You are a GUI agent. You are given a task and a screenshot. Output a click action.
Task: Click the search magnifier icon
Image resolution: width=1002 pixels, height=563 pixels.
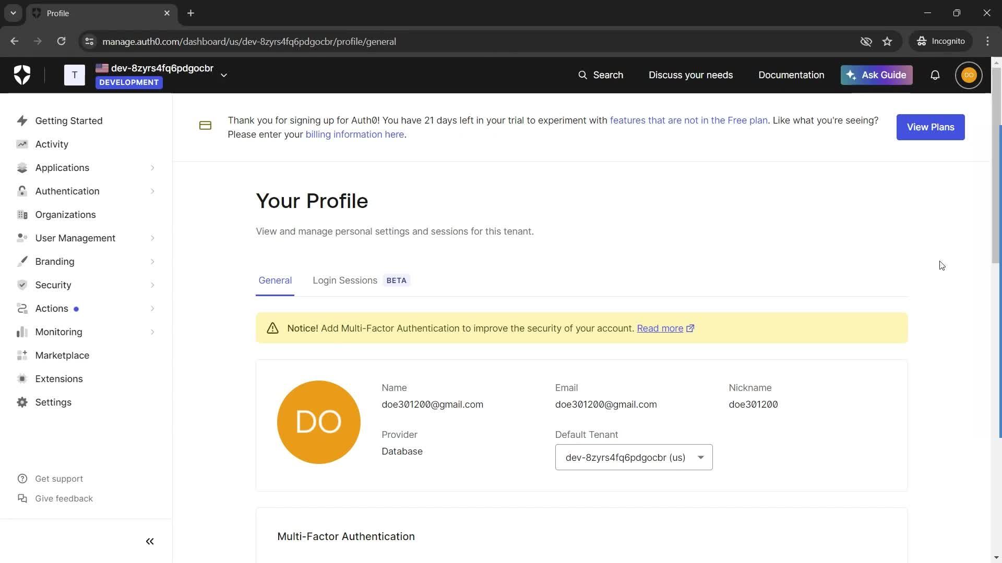click(582, 75)
